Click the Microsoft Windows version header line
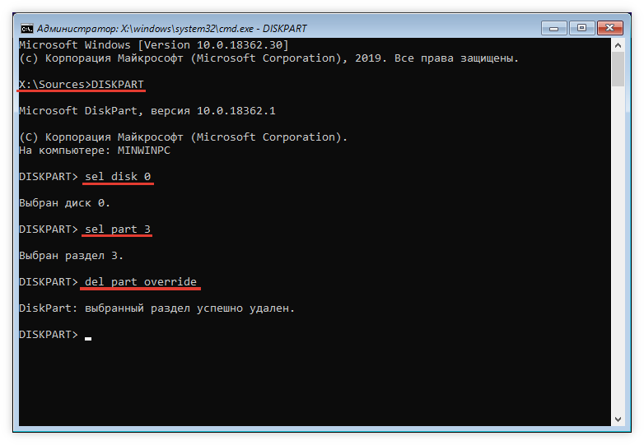Screen dimensions: 644x445 (154, 44)
